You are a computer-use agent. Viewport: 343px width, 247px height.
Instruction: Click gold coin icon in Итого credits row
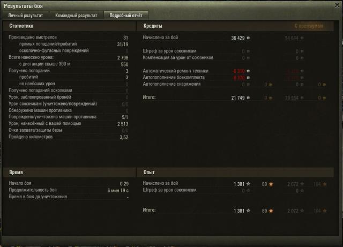coord(271,98)
